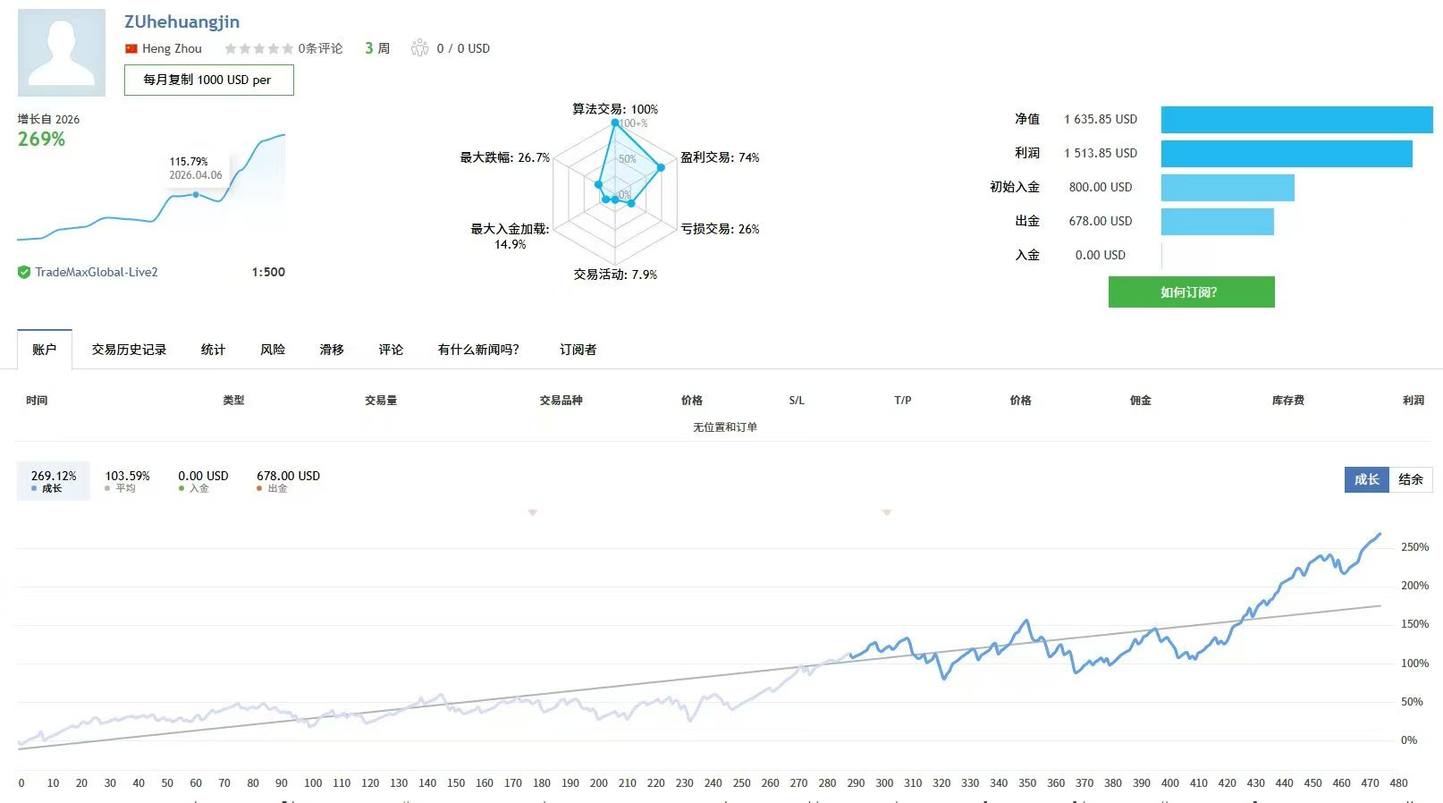The image size is (1443, 803).
Task: Toggle the 269.12% growth series
Action: [x=54, y=481]
